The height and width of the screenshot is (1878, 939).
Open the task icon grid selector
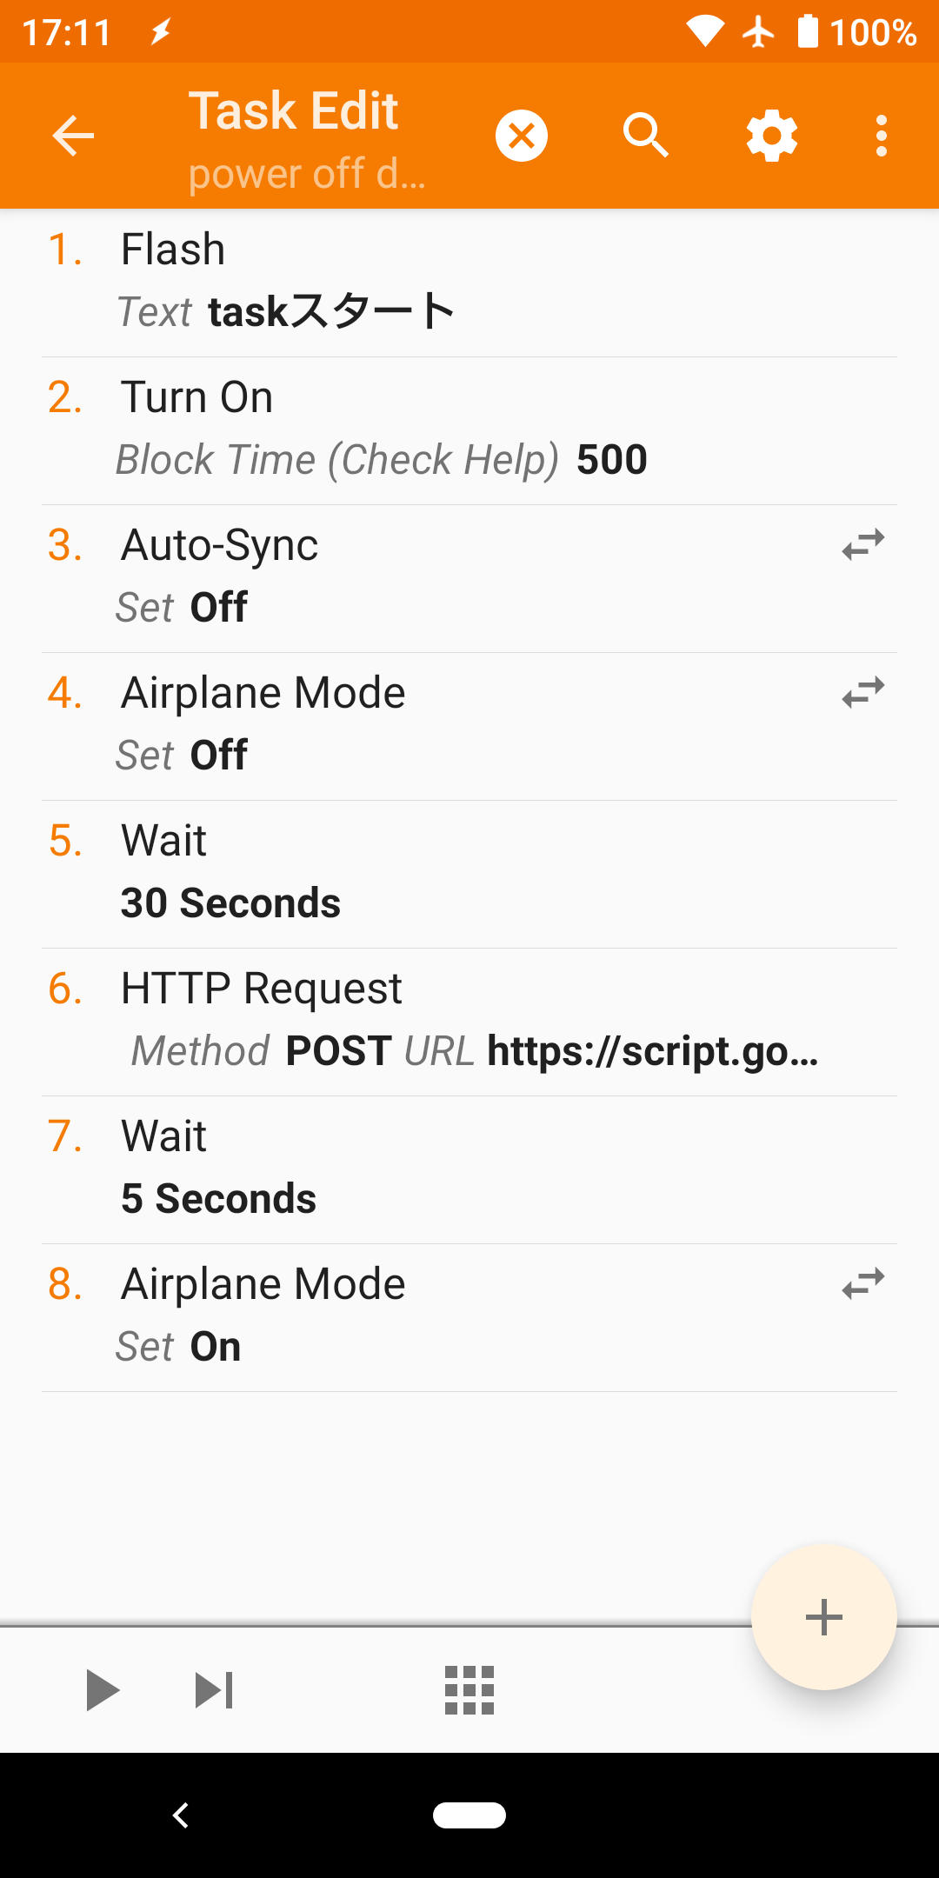click(469, 1690)
